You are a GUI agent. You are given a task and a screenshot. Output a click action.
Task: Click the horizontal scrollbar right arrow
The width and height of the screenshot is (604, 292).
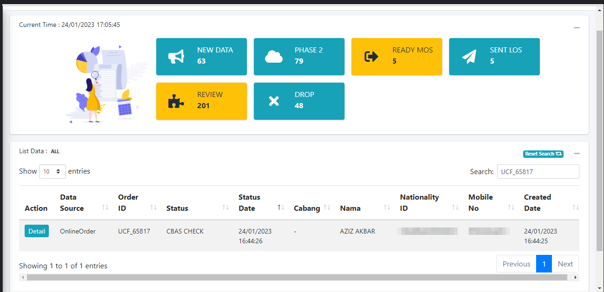[576, 278]
